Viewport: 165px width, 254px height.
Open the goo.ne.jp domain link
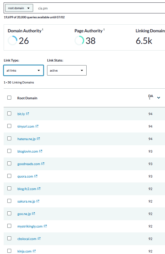(24, 214)
